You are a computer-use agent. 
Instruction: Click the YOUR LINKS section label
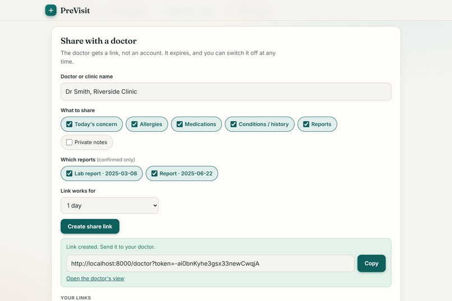(76, 298)
